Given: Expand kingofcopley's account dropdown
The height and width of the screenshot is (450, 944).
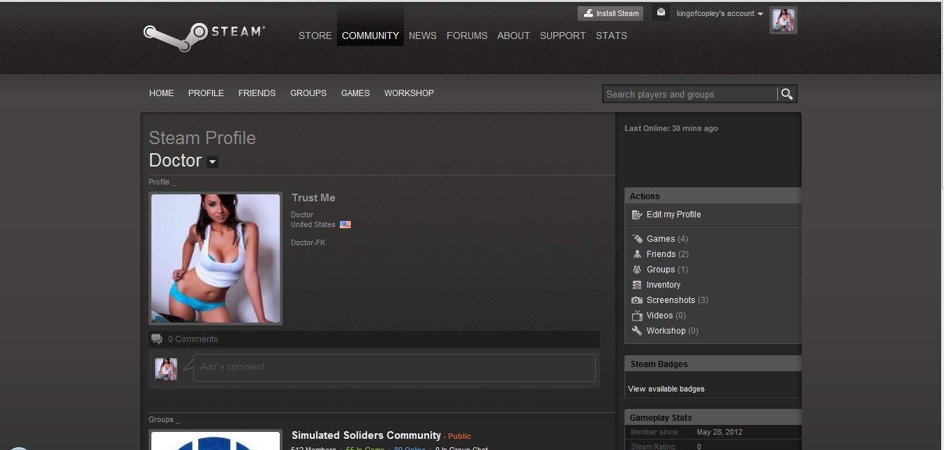Looking at the screenshot, I should click(720, 13).
